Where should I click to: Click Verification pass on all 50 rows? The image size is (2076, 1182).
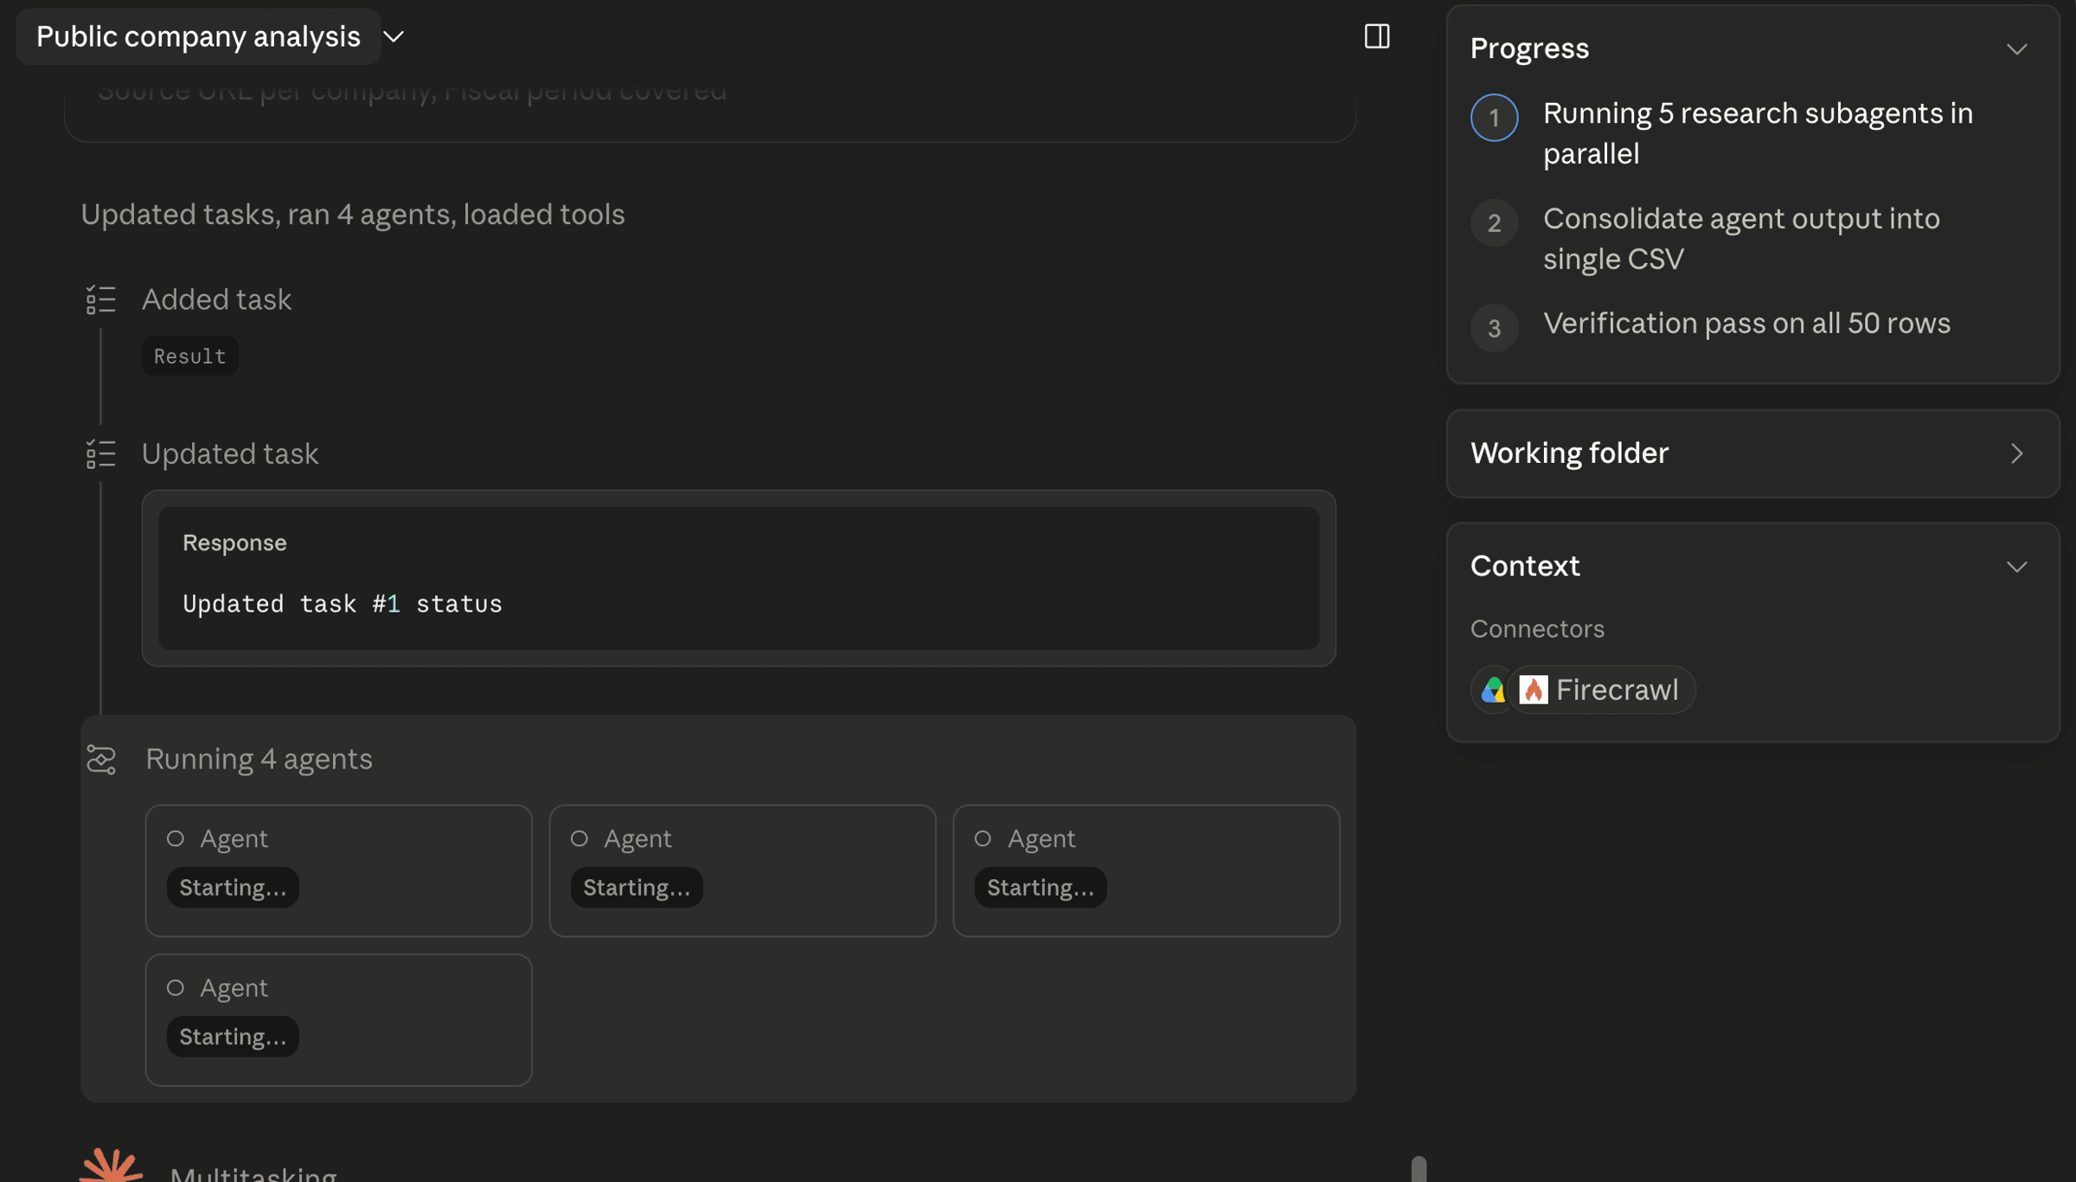point(1746,323)
